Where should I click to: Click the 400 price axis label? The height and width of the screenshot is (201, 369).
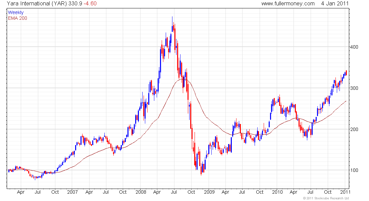click(x=354, y=47)
